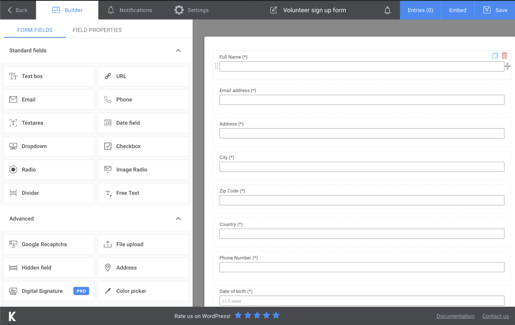515x325 pixels.
Task: Save the form
Action: pos(495,10)
